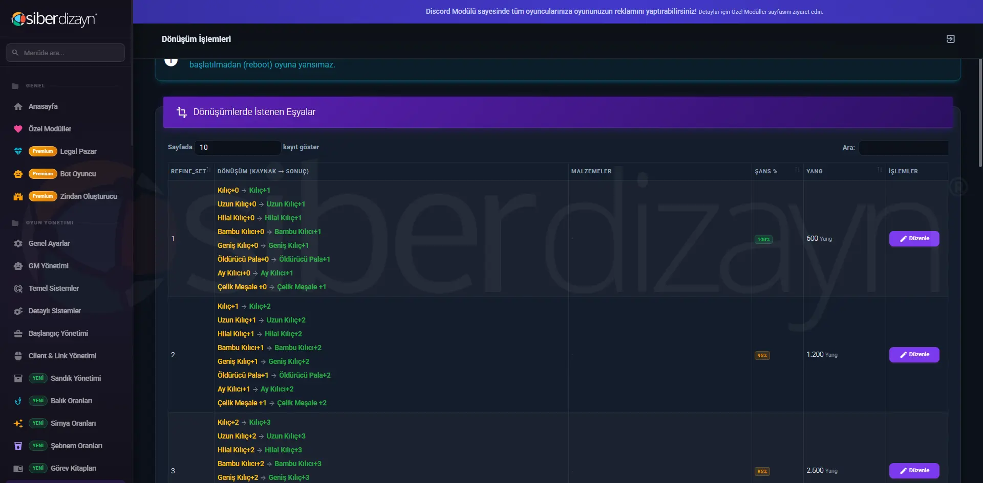
Task: Click the robot icon for Bot Oyuncu
Action: 18,174
